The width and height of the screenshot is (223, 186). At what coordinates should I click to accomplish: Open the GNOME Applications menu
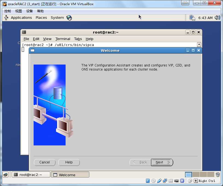[21, 18]
